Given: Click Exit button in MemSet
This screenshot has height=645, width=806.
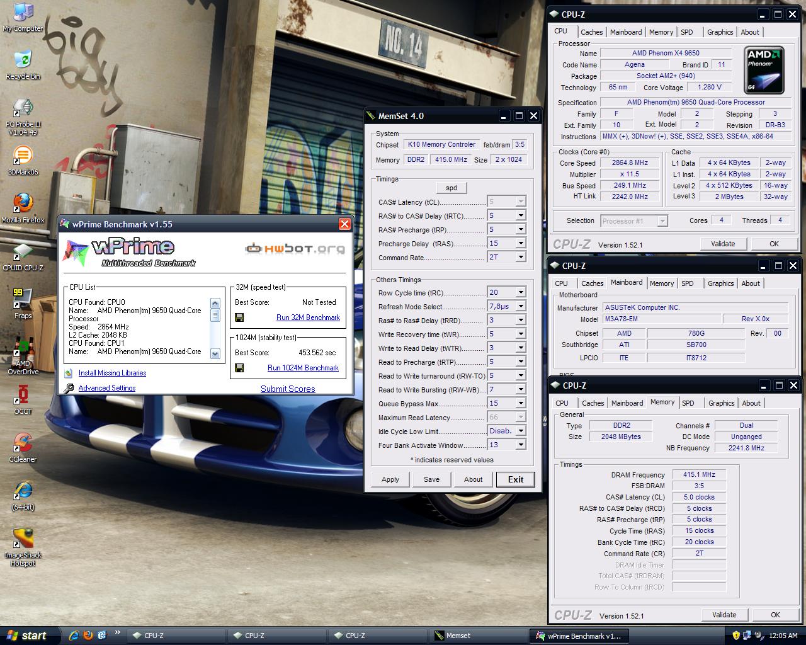Looking at the screenshot, I should coord(516,479).
